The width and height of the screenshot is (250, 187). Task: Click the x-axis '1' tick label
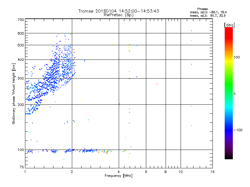[x=25, y=172]
